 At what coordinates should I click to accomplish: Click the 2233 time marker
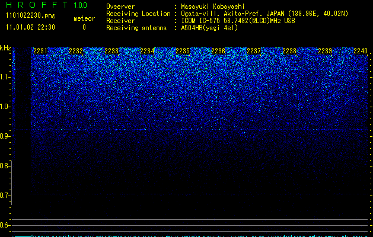pos(111,51)
